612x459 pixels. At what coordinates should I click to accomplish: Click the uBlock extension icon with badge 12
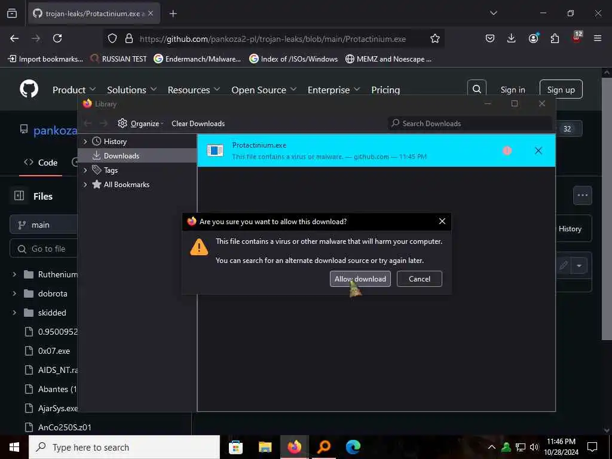pos(577,38)
